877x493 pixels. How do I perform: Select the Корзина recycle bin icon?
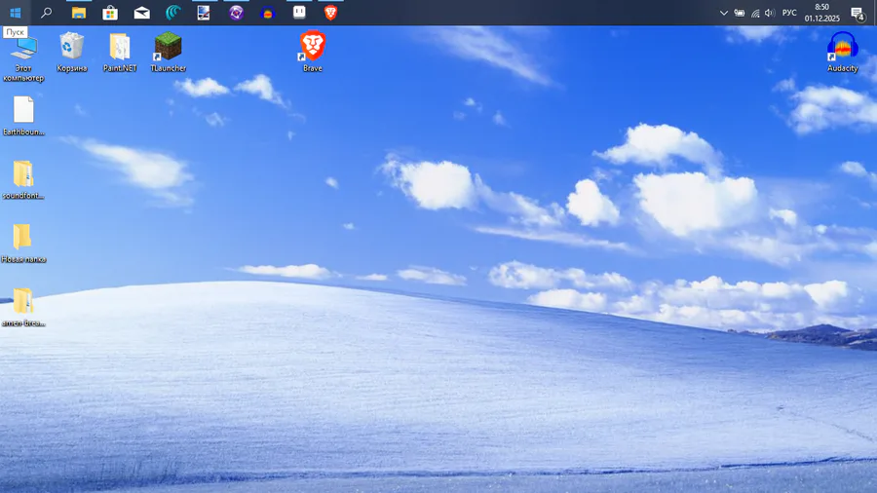71,53
